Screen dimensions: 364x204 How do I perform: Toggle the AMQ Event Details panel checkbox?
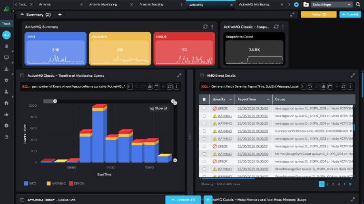click(202, 75)
